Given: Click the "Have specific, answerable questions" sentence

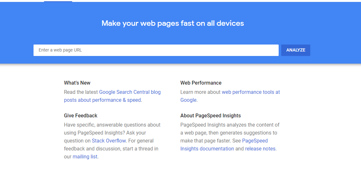Looking at the screenshot, I should [112, 125].
